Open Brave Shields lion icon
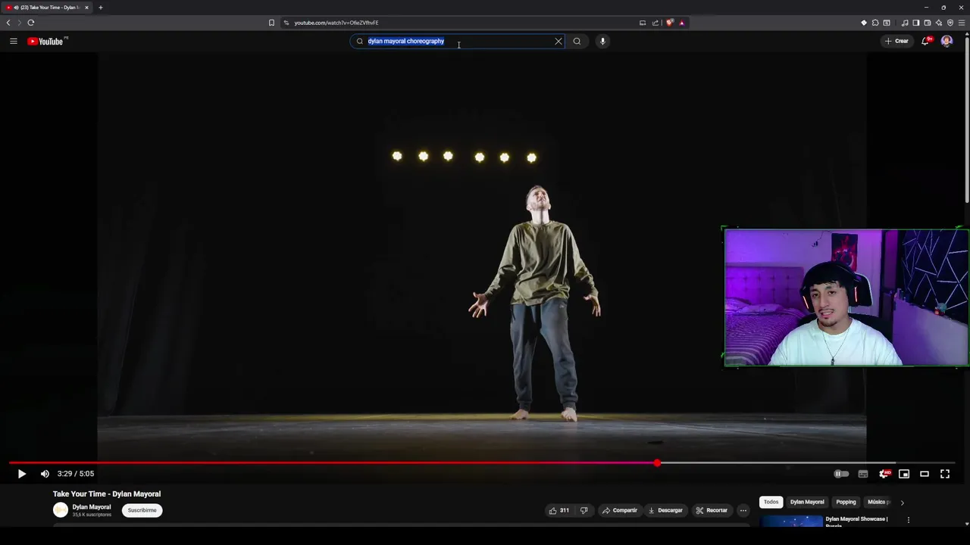This screenshot has height=545, width=970. coord(669,23)
